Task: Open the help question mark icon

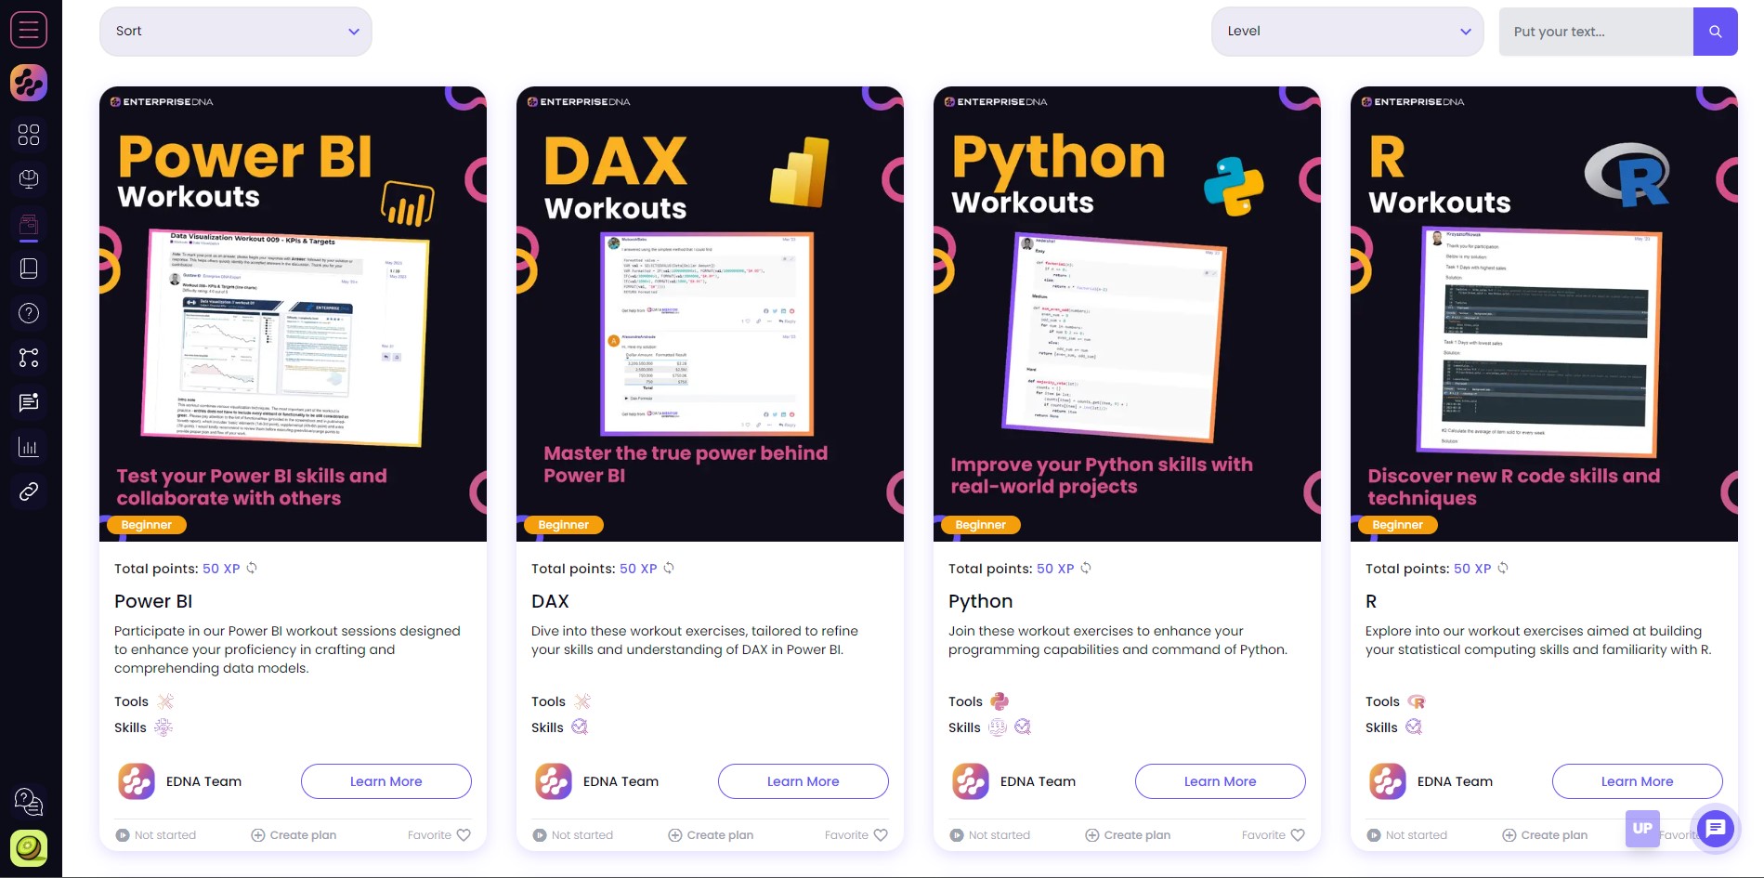Action: (29, 313)
